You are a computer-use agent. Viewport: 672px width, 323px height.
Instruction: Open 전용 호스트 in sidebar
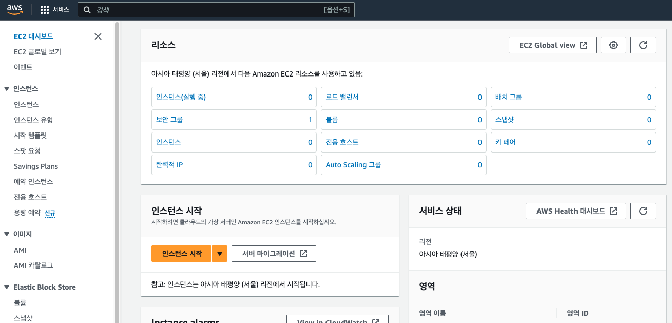tap(30, 197)
